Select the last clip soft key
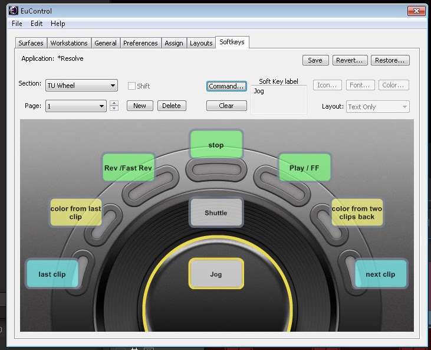Image resolution: width=431 pixels, height=350 pixels. pos(52,274)
